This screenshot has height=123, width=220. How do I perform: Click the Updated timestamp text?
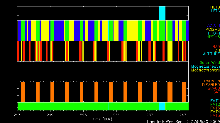pos(183,121)
